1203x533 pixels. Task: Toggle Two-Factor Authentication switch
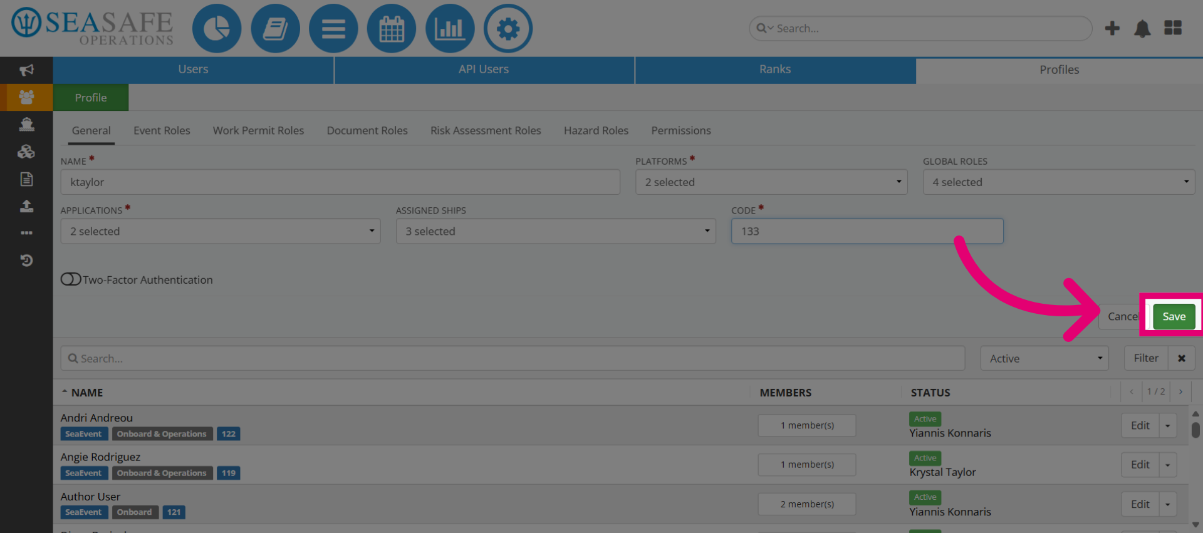pyautogui.click(x=71, y=279)
